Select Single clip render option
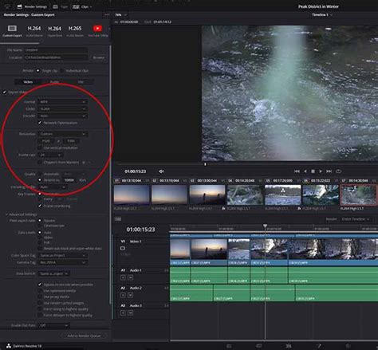The image size is (378, 350). (38, 71)
